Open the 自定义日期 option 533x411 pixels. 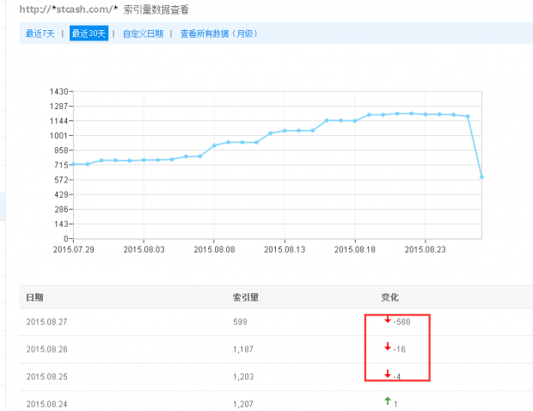tap(143, 34)
